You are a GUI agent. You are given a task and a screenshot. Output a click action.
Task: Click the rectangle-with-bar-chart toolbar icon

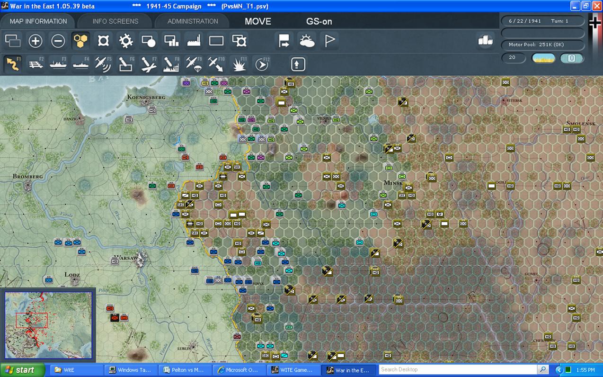point(171,41)
